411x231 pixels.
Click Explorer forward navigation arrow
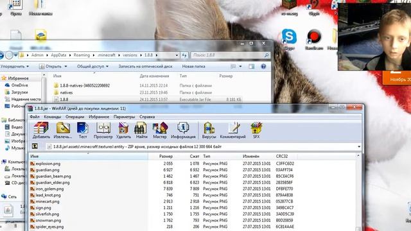9,55
